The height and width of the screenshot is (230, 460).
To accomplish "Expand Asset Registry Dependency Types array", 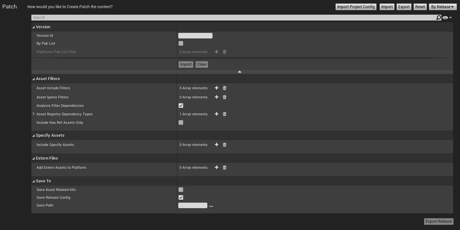I will point(34,114).
